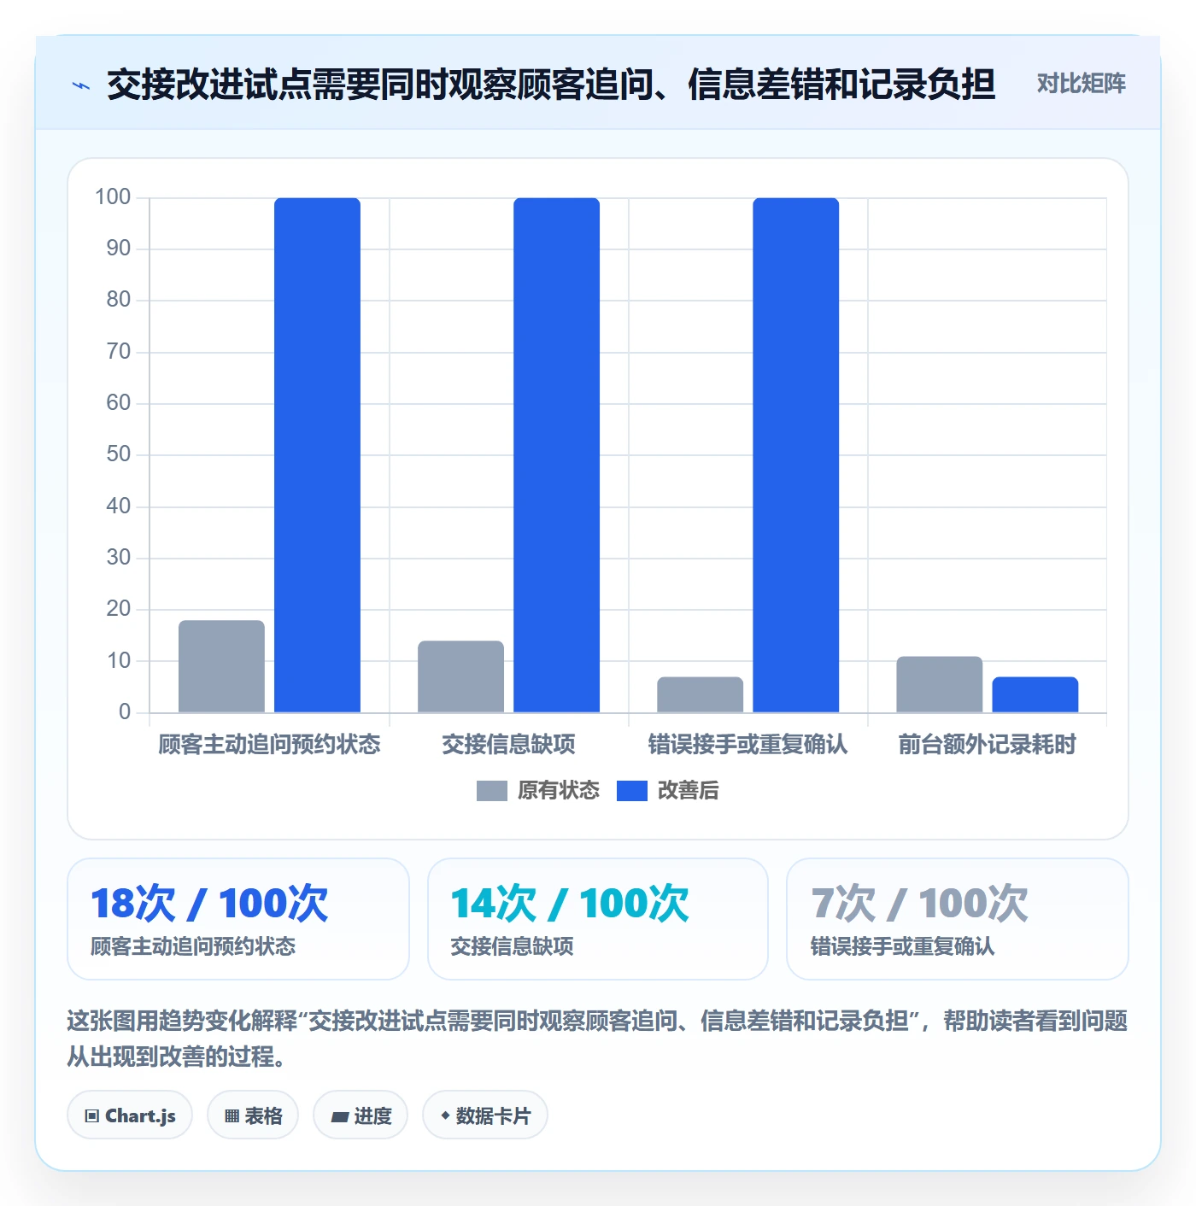Click the blue 改善后 legend swatch
This screenshot has height=1206, width=1196.
coord(631,790)
